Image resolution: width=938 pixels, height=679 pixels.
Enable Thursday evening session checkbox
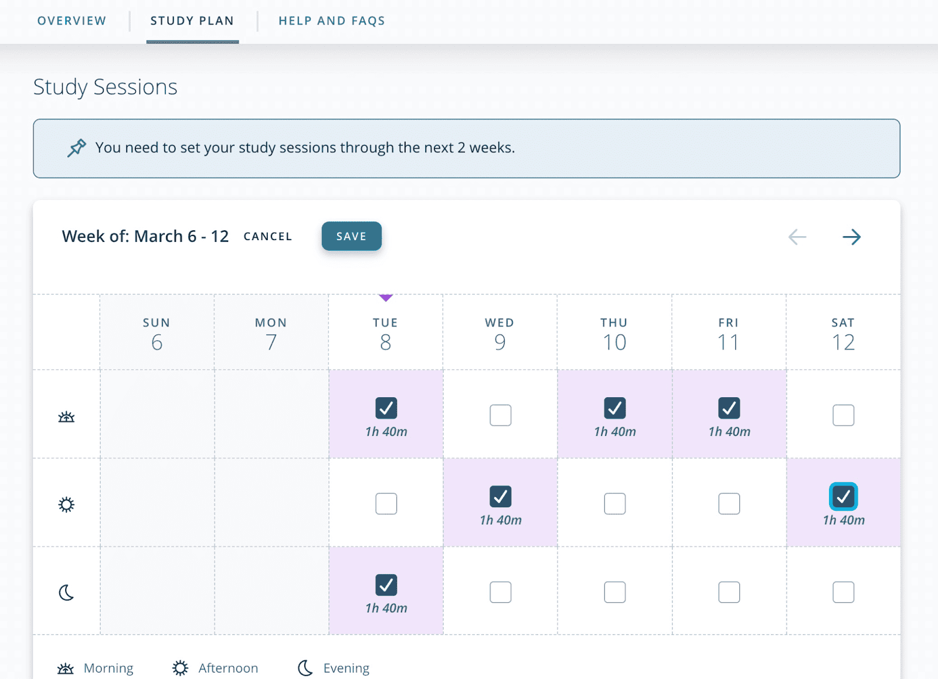[614, 592]
